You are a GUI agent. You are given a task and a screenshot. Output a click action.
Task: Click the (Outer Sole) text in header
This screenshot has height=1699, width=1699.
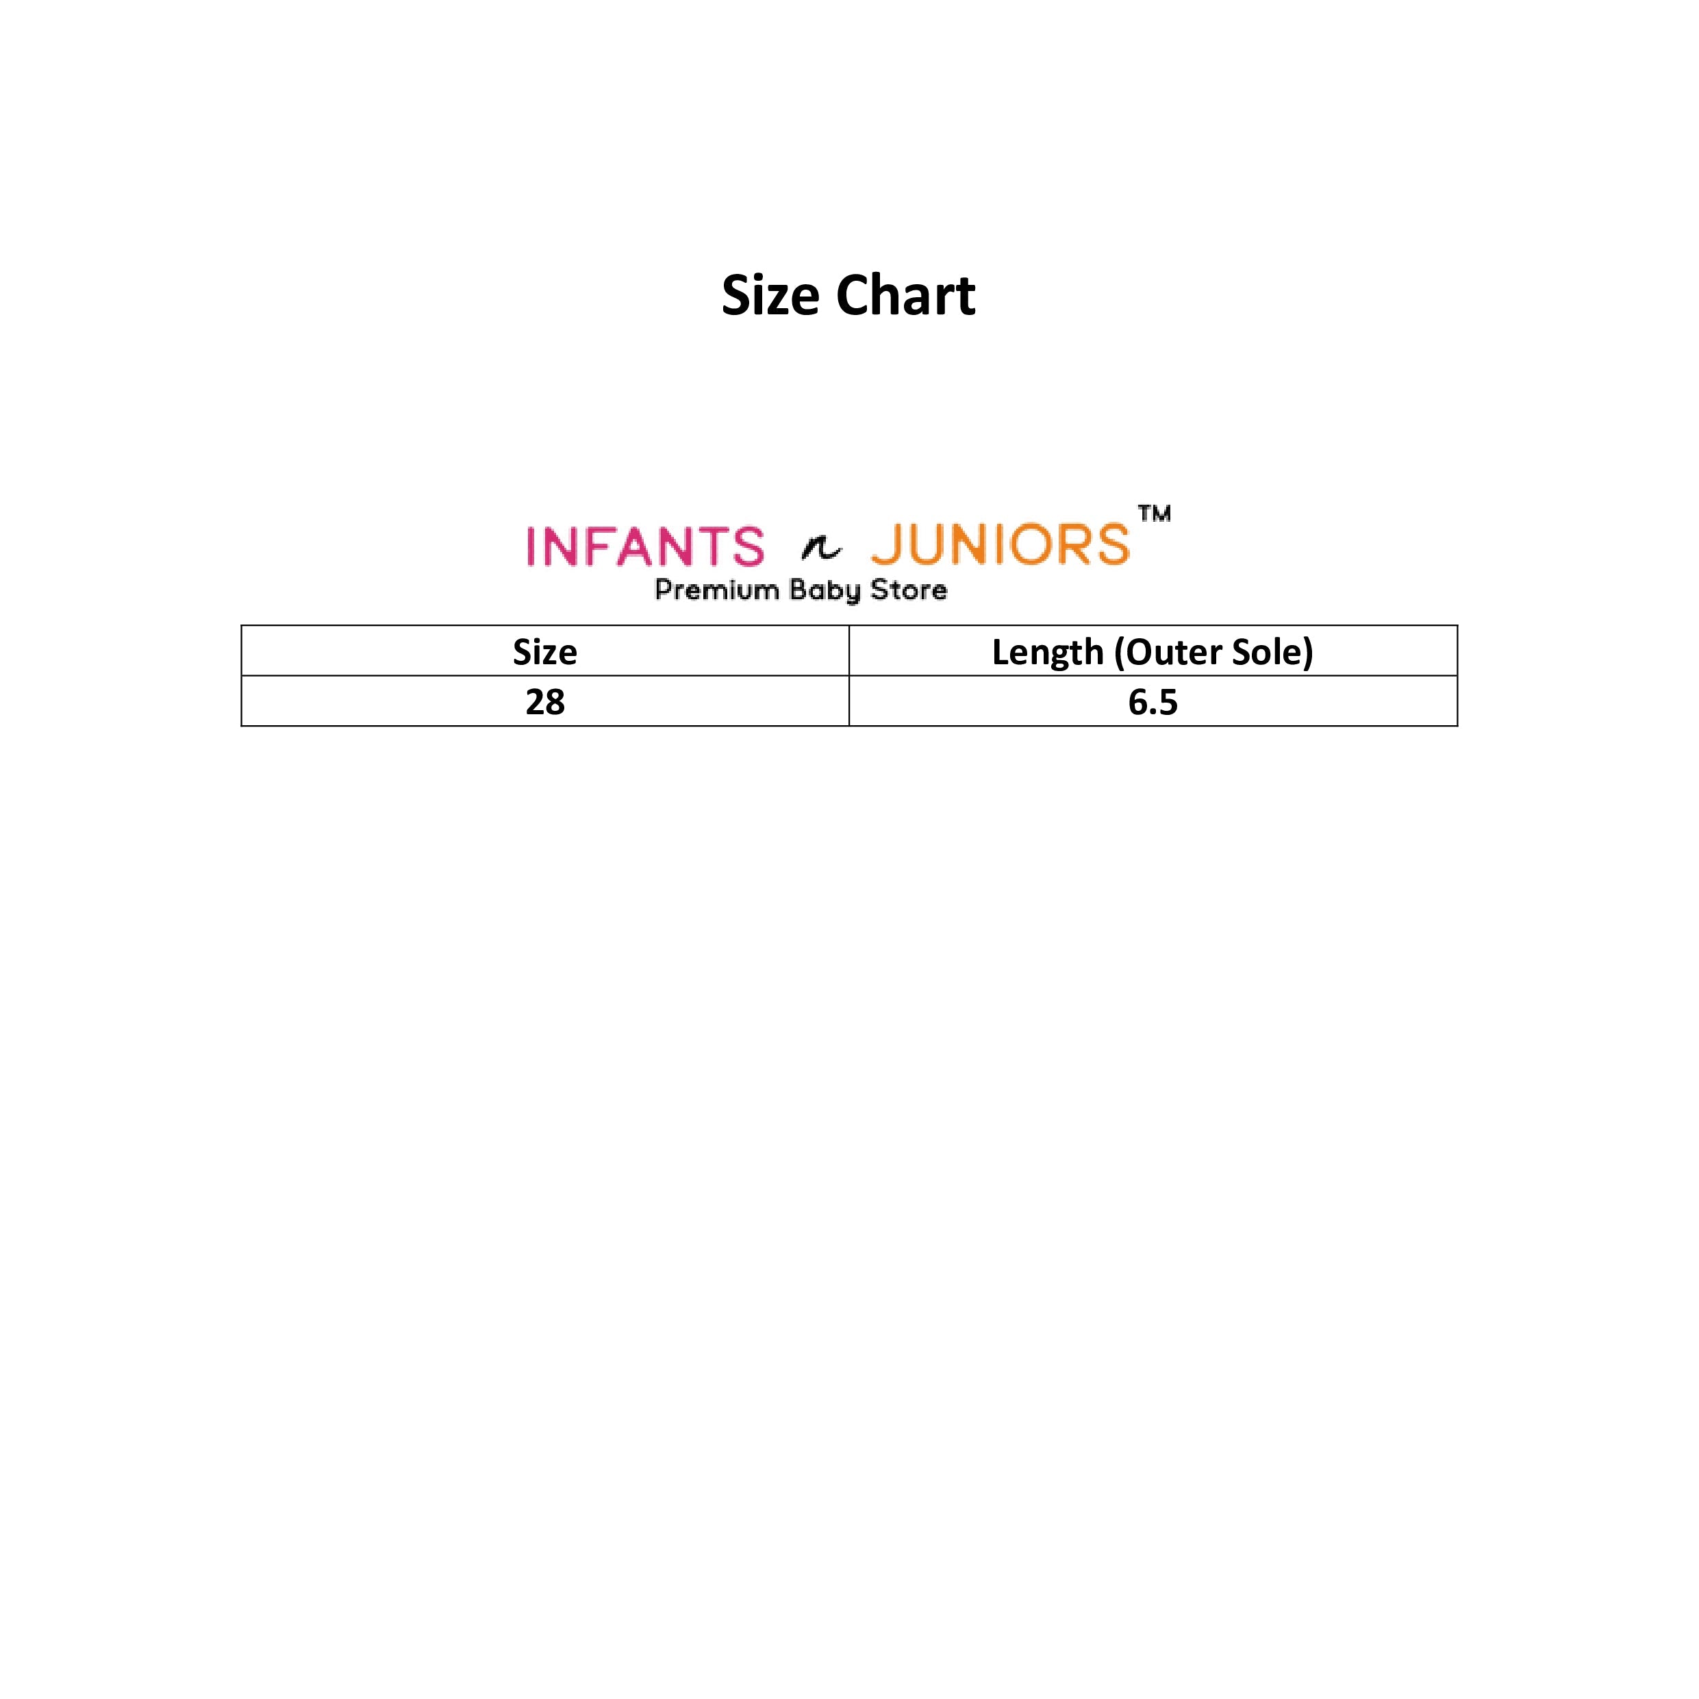[x=1213, y=653]
